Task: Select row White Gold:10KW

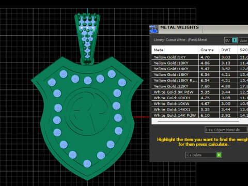Action: click(x=200, y=104)
